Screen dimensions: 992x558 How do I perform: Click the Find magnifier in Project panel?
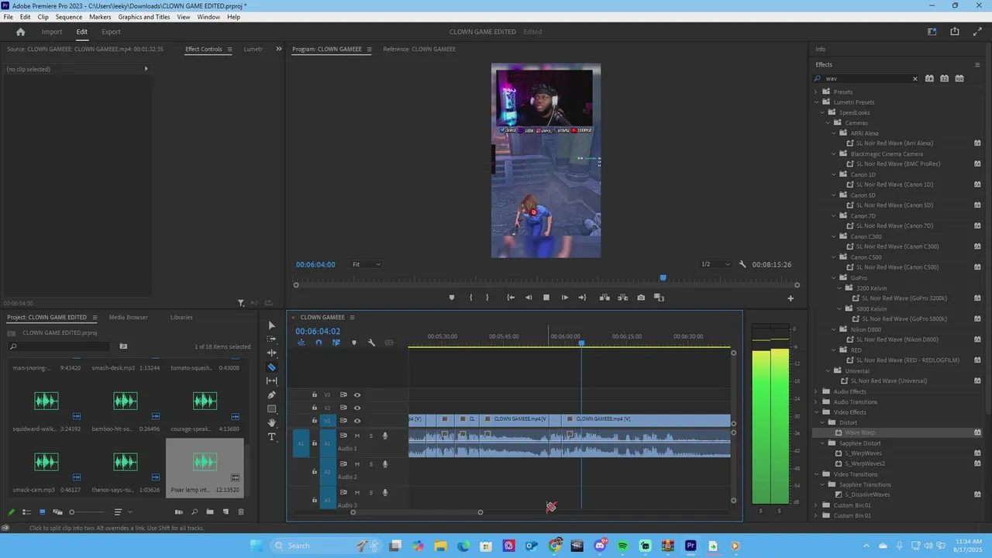195,512
